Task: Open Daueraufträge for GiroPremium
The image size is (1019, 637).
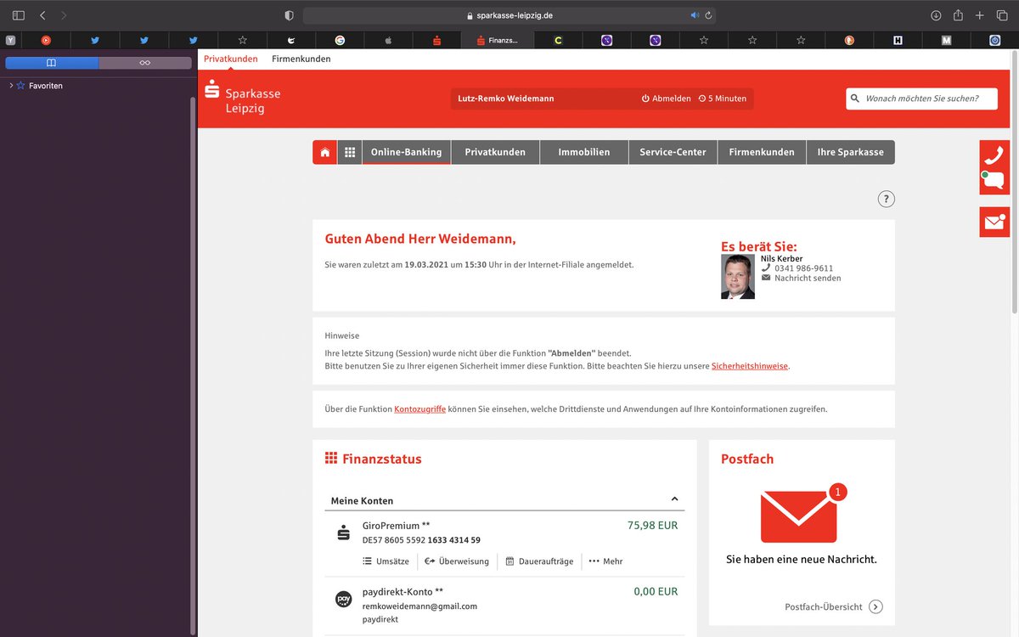Action: 539,561
